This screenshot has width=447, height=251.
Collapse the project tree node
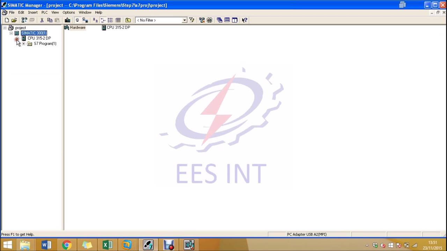point(5,28)
